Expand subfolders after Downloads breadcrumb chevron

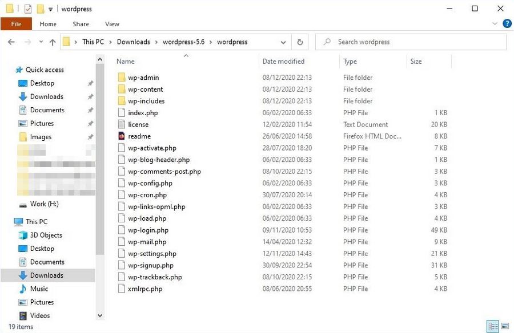156,42
